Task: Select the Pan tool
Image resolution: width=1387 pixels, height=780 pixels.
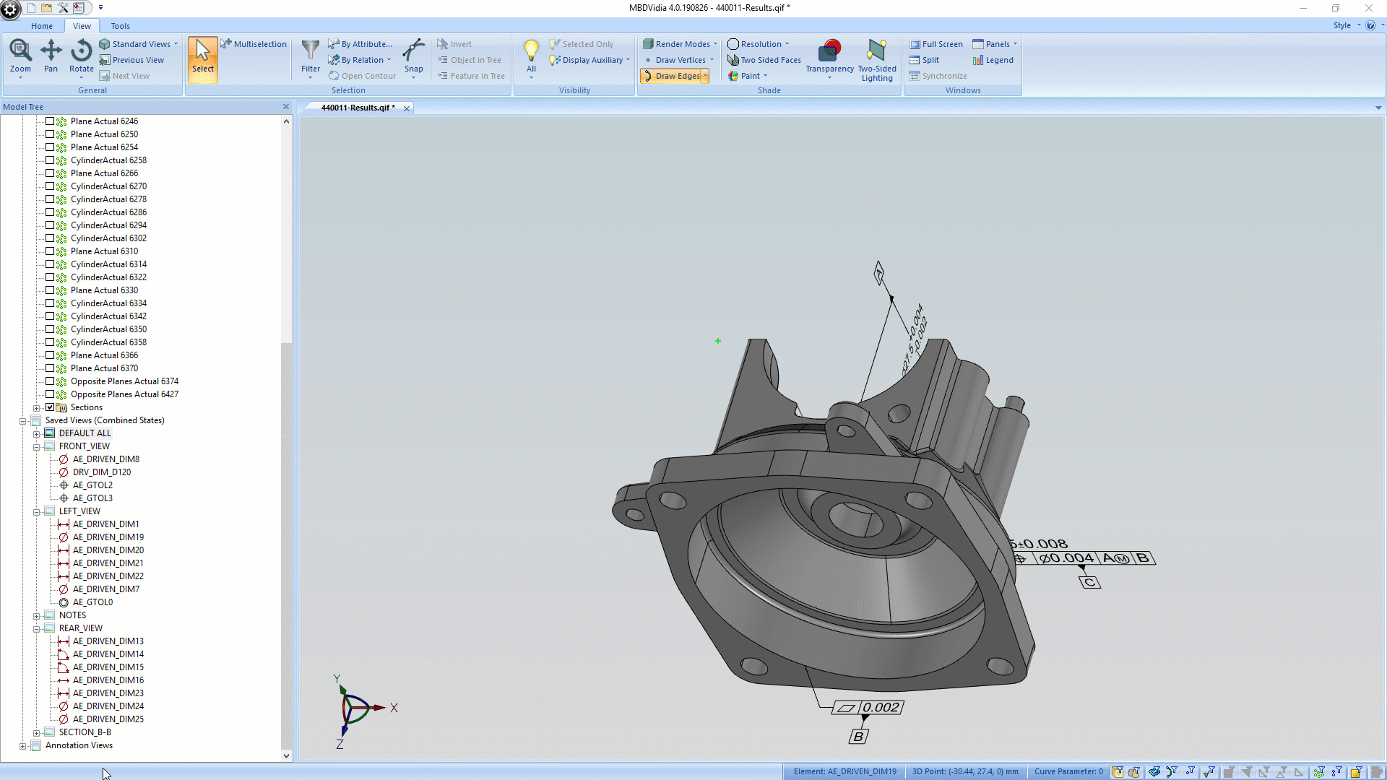Action: pyautogui.click(x=51, y=55)
